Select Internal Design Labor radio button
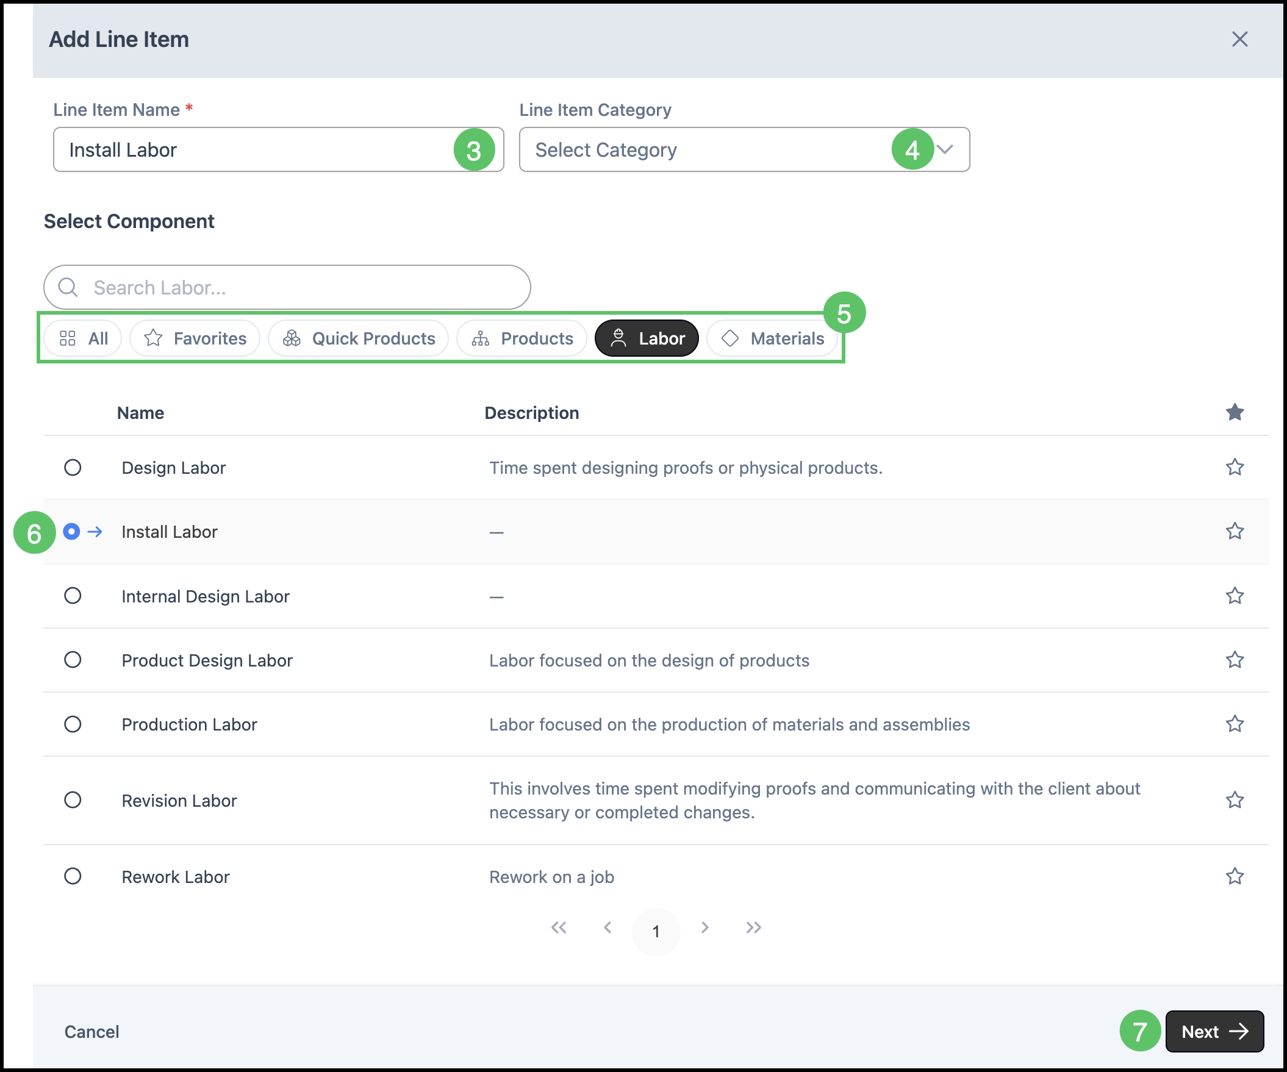1287x1072 pixels. click(73, 595)
